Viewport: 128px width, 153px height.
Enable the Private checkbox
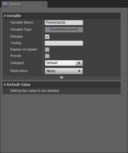47,56
